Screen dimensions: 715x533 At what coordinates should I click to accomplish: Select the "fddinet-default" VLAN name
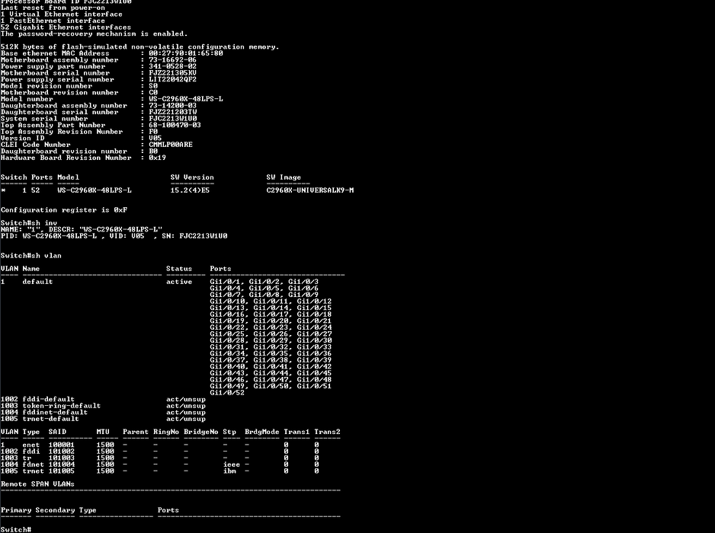[x=55, y=412]
